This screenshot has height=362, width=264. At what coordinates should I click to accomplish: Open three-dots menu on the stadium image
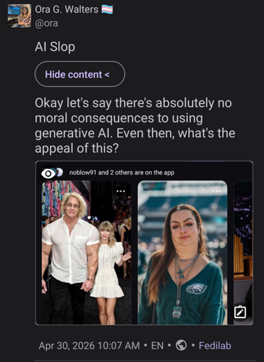click(x=217, y=191)
